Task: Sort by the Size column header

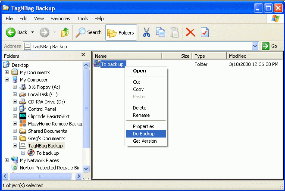Action: pyautogui.click(x=177, y=56)
